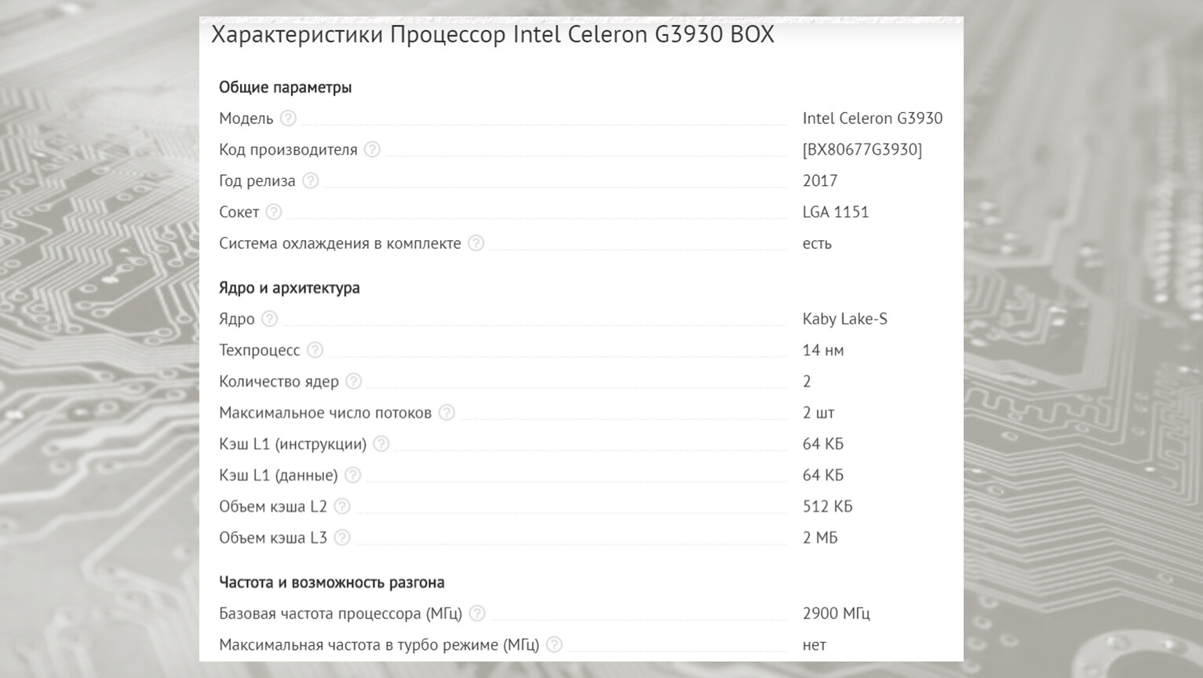Click help icon beside Код производителя

372,150
